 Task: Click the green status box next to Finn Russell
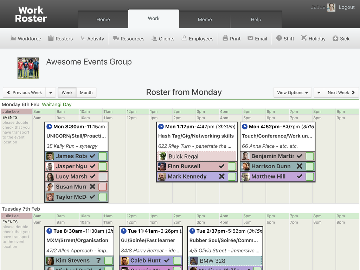point(231,166)
